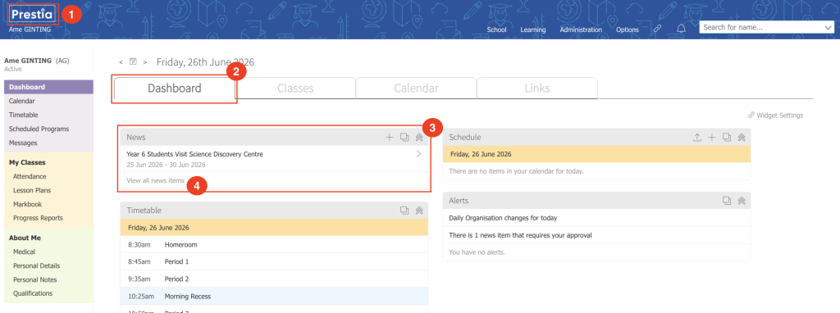Add a Schedule item with plus icon
The width and height of the screenshot is (840, 313).
(x=712, y=138)
